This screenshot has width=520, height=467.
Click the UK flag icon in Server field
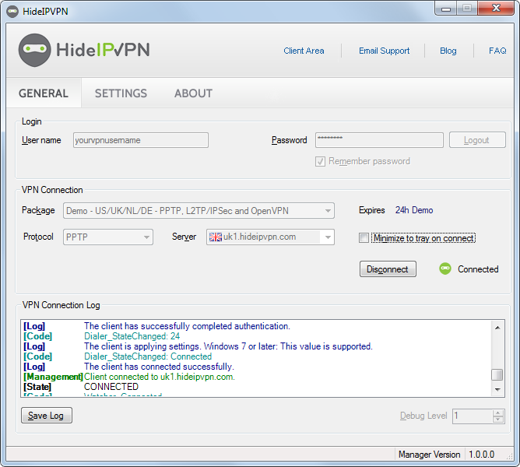pos(215,237)
